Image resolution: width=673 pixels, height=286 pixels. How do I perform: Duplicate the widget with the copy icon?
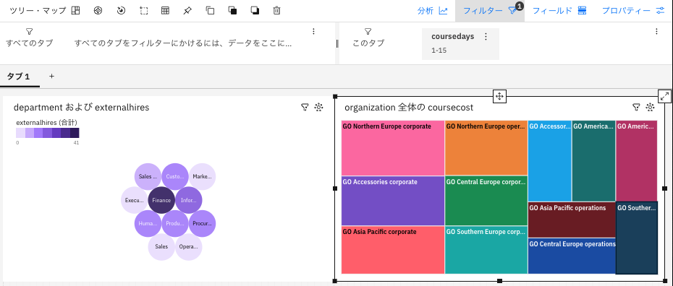210,11
